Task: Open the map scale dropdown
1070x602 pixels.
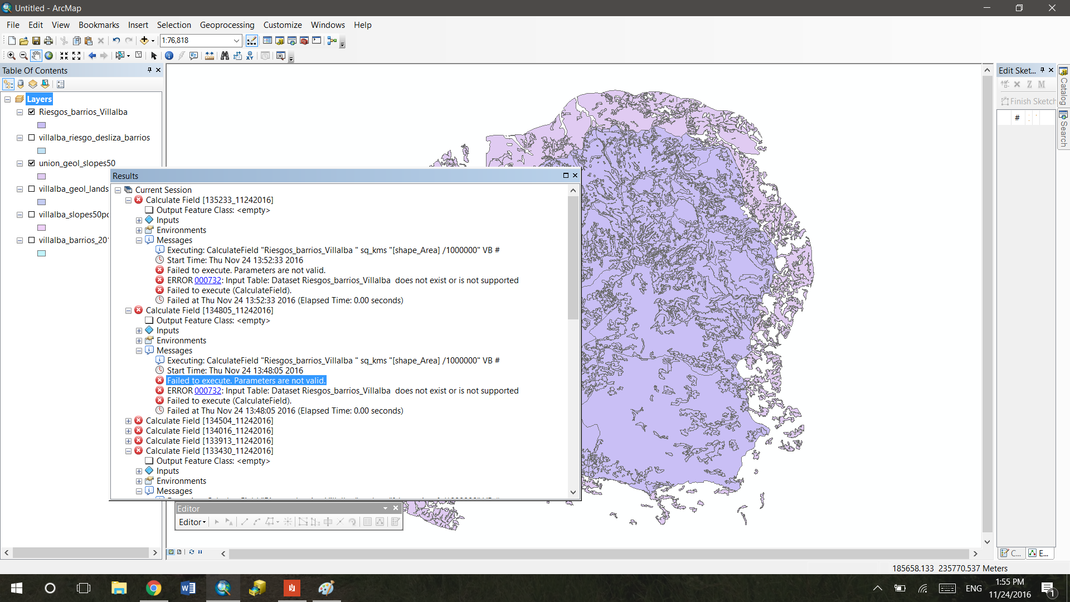Action: tap(236, 41)
